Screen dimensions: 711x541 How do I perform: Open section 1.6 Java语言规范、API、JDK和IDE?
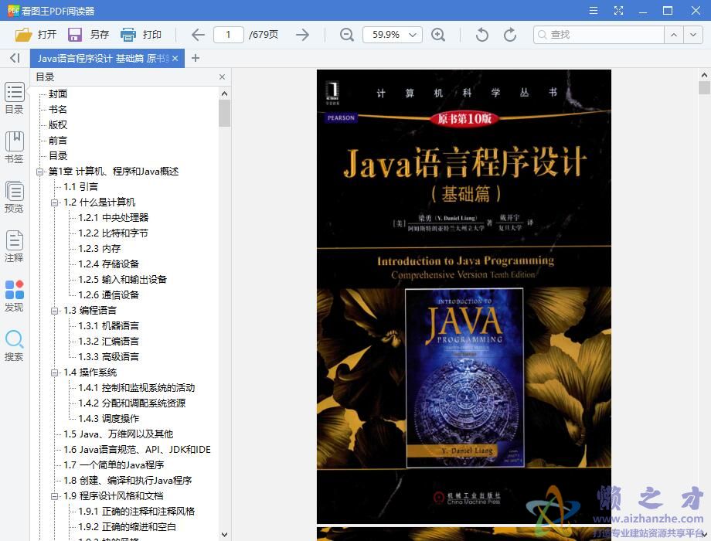click(x=137, y=449)
